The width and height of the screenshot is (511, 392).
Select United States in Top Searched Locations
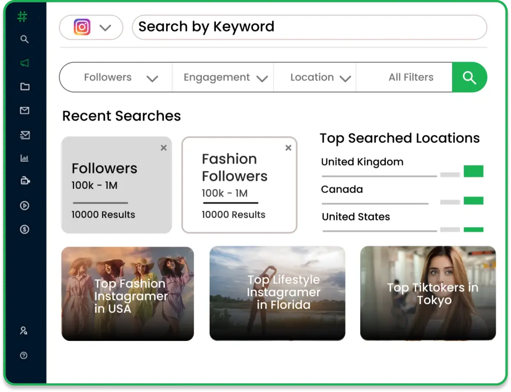(x=356, y=217)
